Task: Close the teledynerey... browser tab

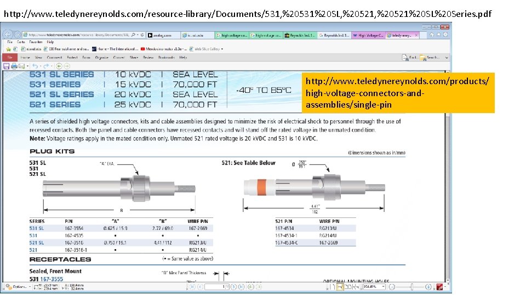Action: [x=416, y=35]
